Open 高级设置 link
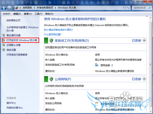The width and height of the screenshot is (153, 114). click(11, 50)
